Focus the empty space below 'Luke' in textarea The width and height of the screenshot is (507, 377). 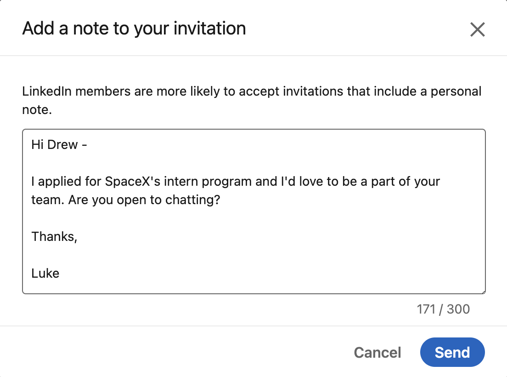254,287
